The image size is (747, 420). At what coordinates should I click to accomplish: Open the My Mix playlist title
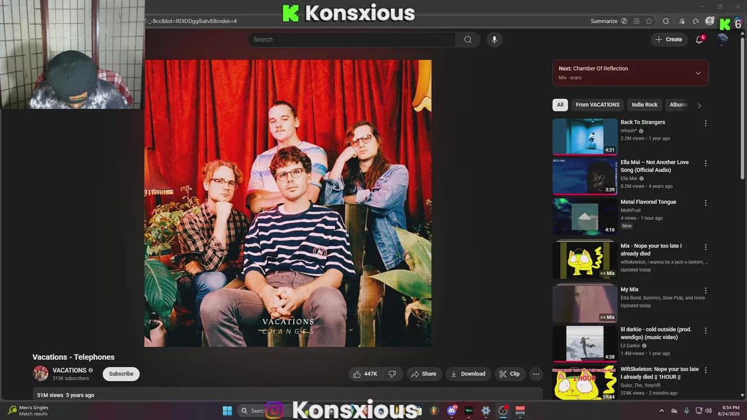pyautogui.click(x=629, y=289)
